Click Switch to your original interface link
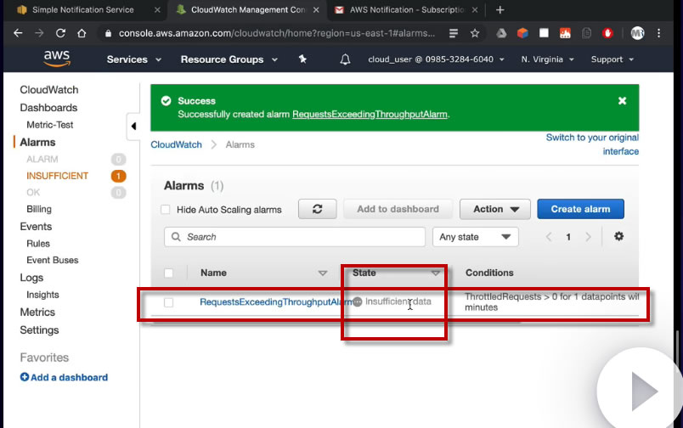683x428 pixels. (592, 144)
